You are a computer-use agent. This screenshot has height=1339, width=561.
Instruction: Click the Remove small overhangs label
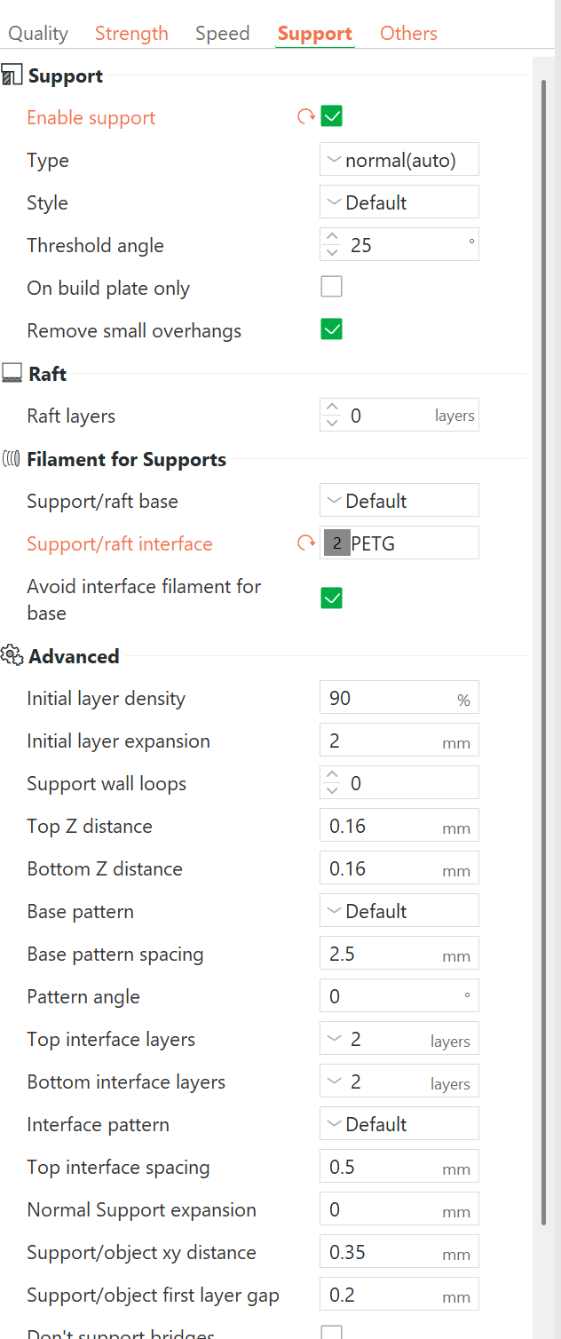(x=134, y=330)
